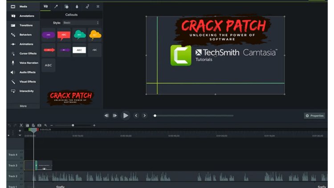
Task: Play the preview video
Action: pyautogui.click(x=126, y=116)
